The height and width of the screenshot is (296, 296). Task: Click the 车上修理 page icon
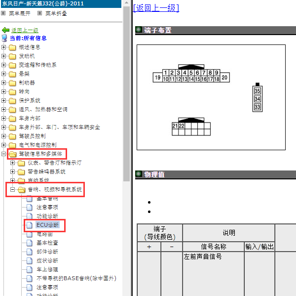click(29, 269)
